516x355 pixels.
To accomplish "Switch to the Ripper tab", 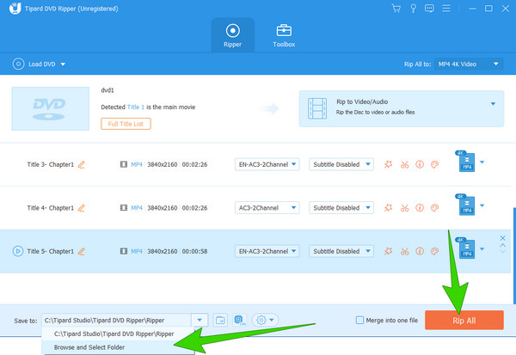I will click(233, 35).
